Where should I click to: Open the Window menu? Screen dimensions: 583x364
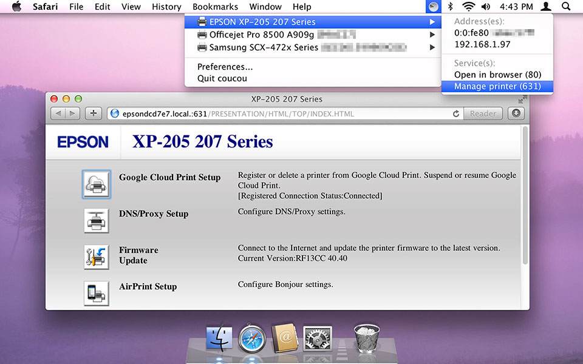coord(265,7)
